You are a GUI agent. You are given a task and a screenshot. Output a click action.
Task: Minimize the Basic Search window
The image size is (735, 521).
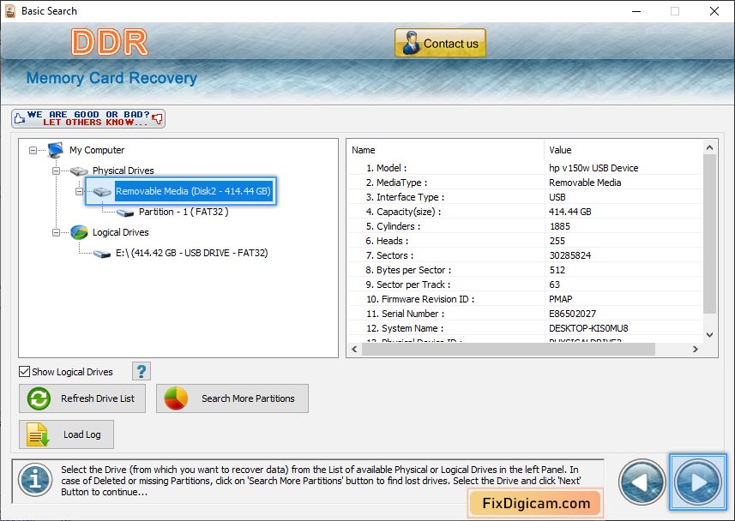point(636,11)
